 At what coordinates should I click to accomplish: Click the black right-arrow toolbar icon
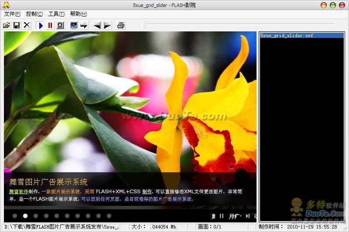click(84, 25)
